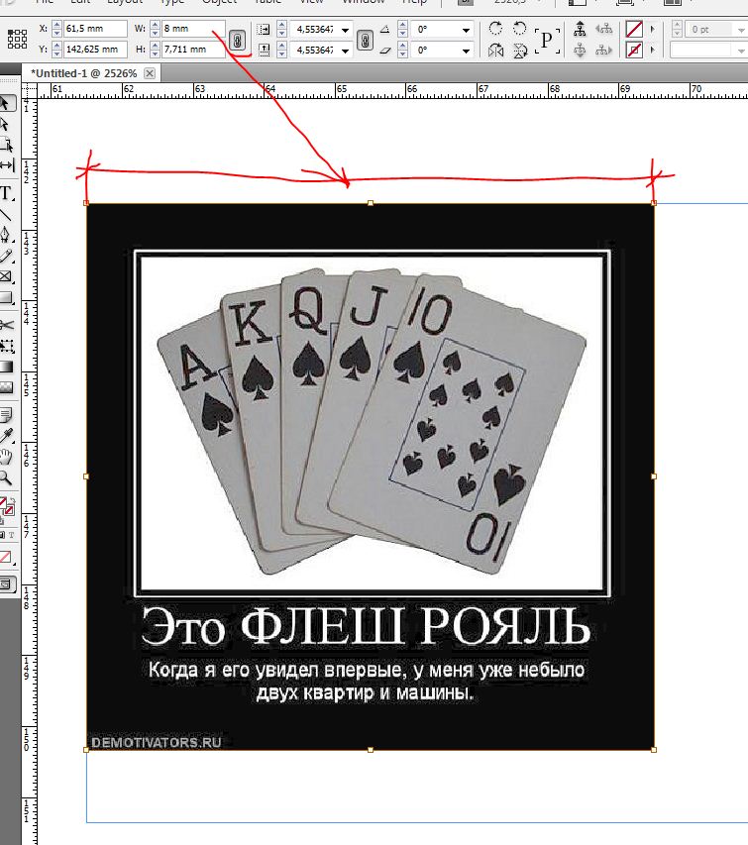Image resolution: width=748 pixels, height=845 pixels.
Task: Expand the stroke swatch options arrow
Action: point(652,51)
